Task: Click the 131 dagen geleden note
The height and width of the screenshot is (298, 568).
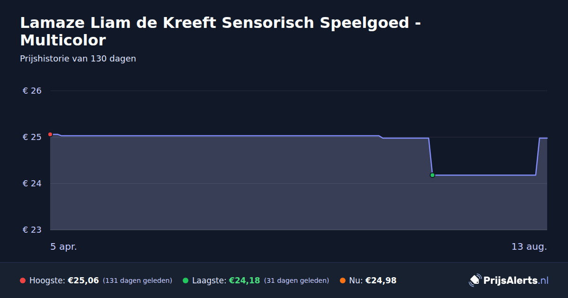Action: 137,280
